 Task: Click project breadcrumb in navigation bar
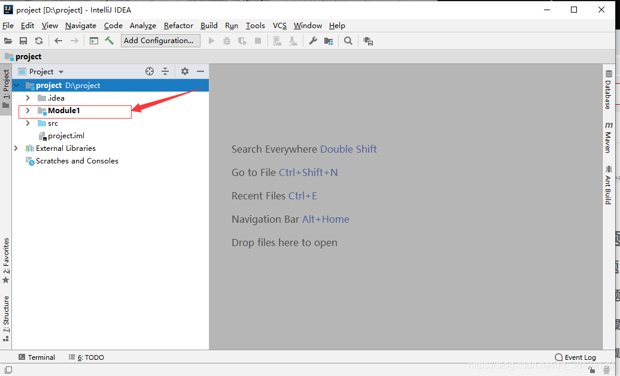(x=23, y=57)
